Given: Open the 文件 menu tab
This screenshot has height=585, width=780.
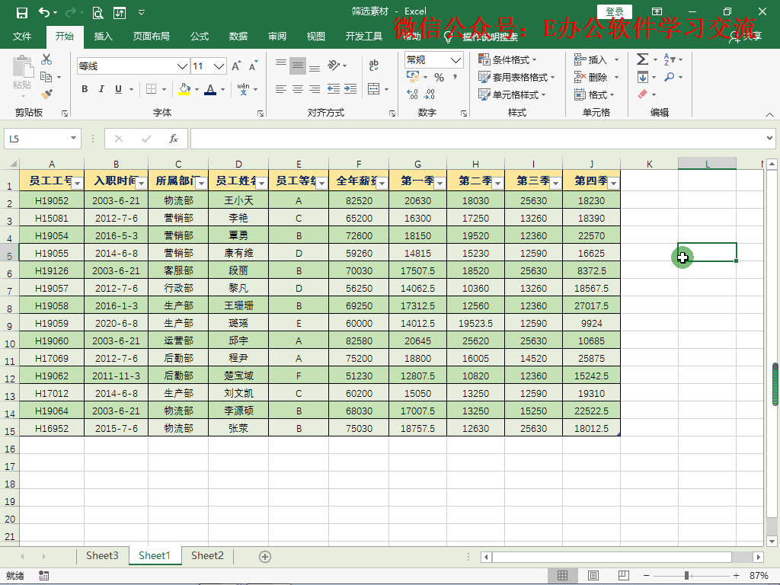Looking at the screenshot, I should (22, 37).
